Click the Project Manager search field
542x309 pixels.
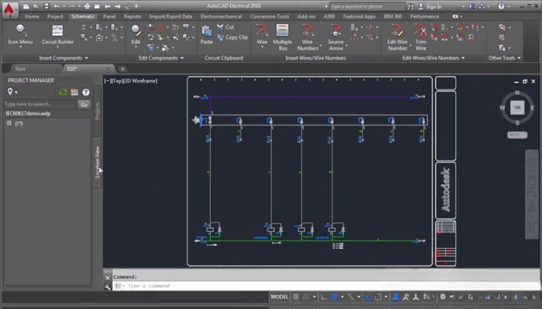pyautogui.click(x=39, y=104)
